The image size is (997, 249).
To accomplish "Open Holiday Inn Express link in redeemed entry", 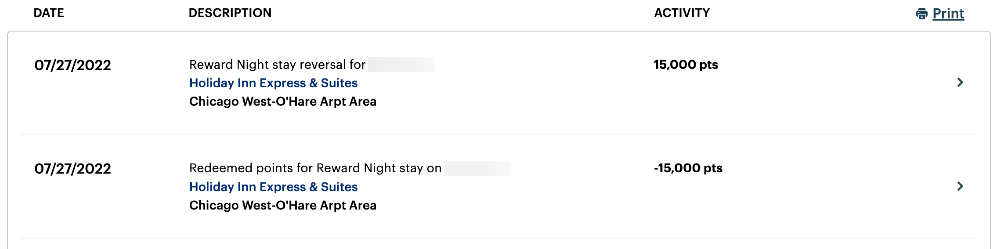I will click(x=273, y=187).
